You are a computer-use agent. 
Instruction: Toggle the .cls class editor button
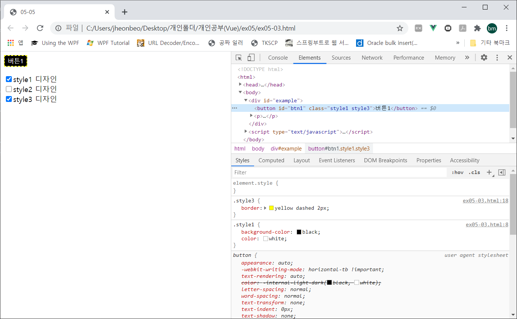[474, 172]
